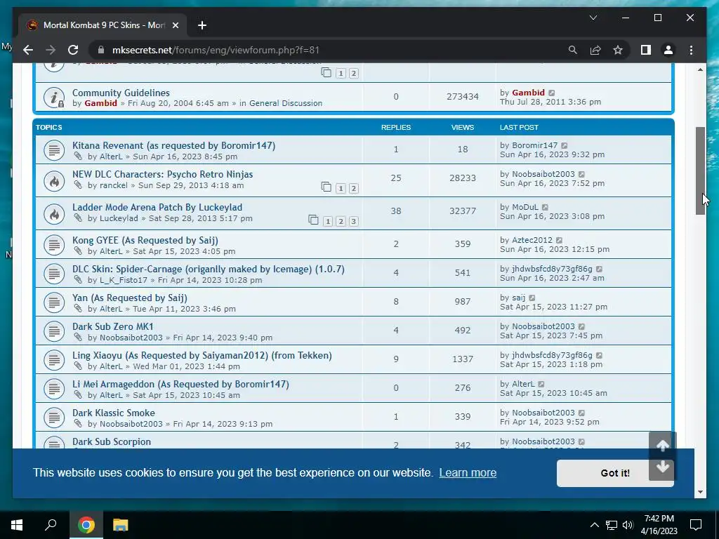Image resolution: width=719 pixels, height=539 pixels.
Task: Open Ladder Mode Arena Patch By Luckeylad
Action: click(x=157, y=207)
